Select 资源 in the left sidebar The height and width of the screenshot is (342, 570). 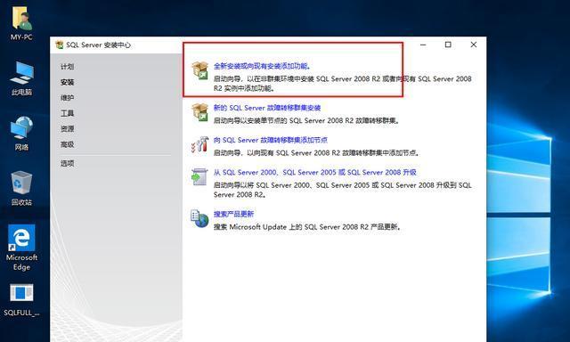[68, 128]
